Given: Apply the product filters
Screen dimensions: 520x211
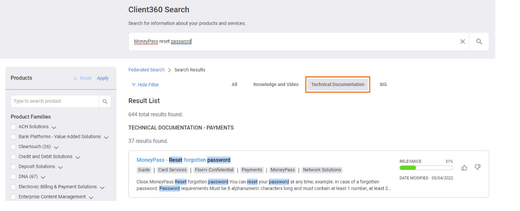Looking at the screenshot, I should [x=103, y=78].
